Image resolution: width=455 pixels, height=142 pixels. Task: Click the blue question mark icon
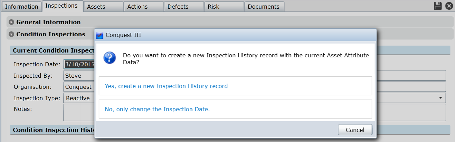tap(110, 58)
